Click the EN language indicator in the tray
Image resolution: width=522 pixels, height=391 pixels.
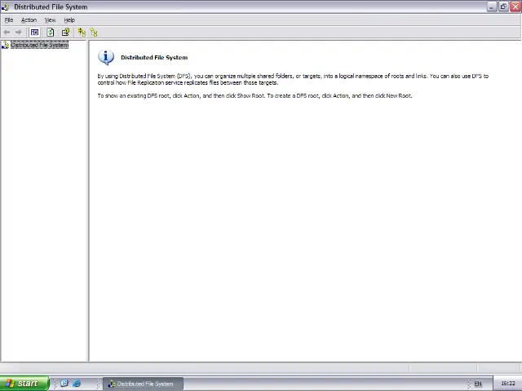[x=478, y=384]
